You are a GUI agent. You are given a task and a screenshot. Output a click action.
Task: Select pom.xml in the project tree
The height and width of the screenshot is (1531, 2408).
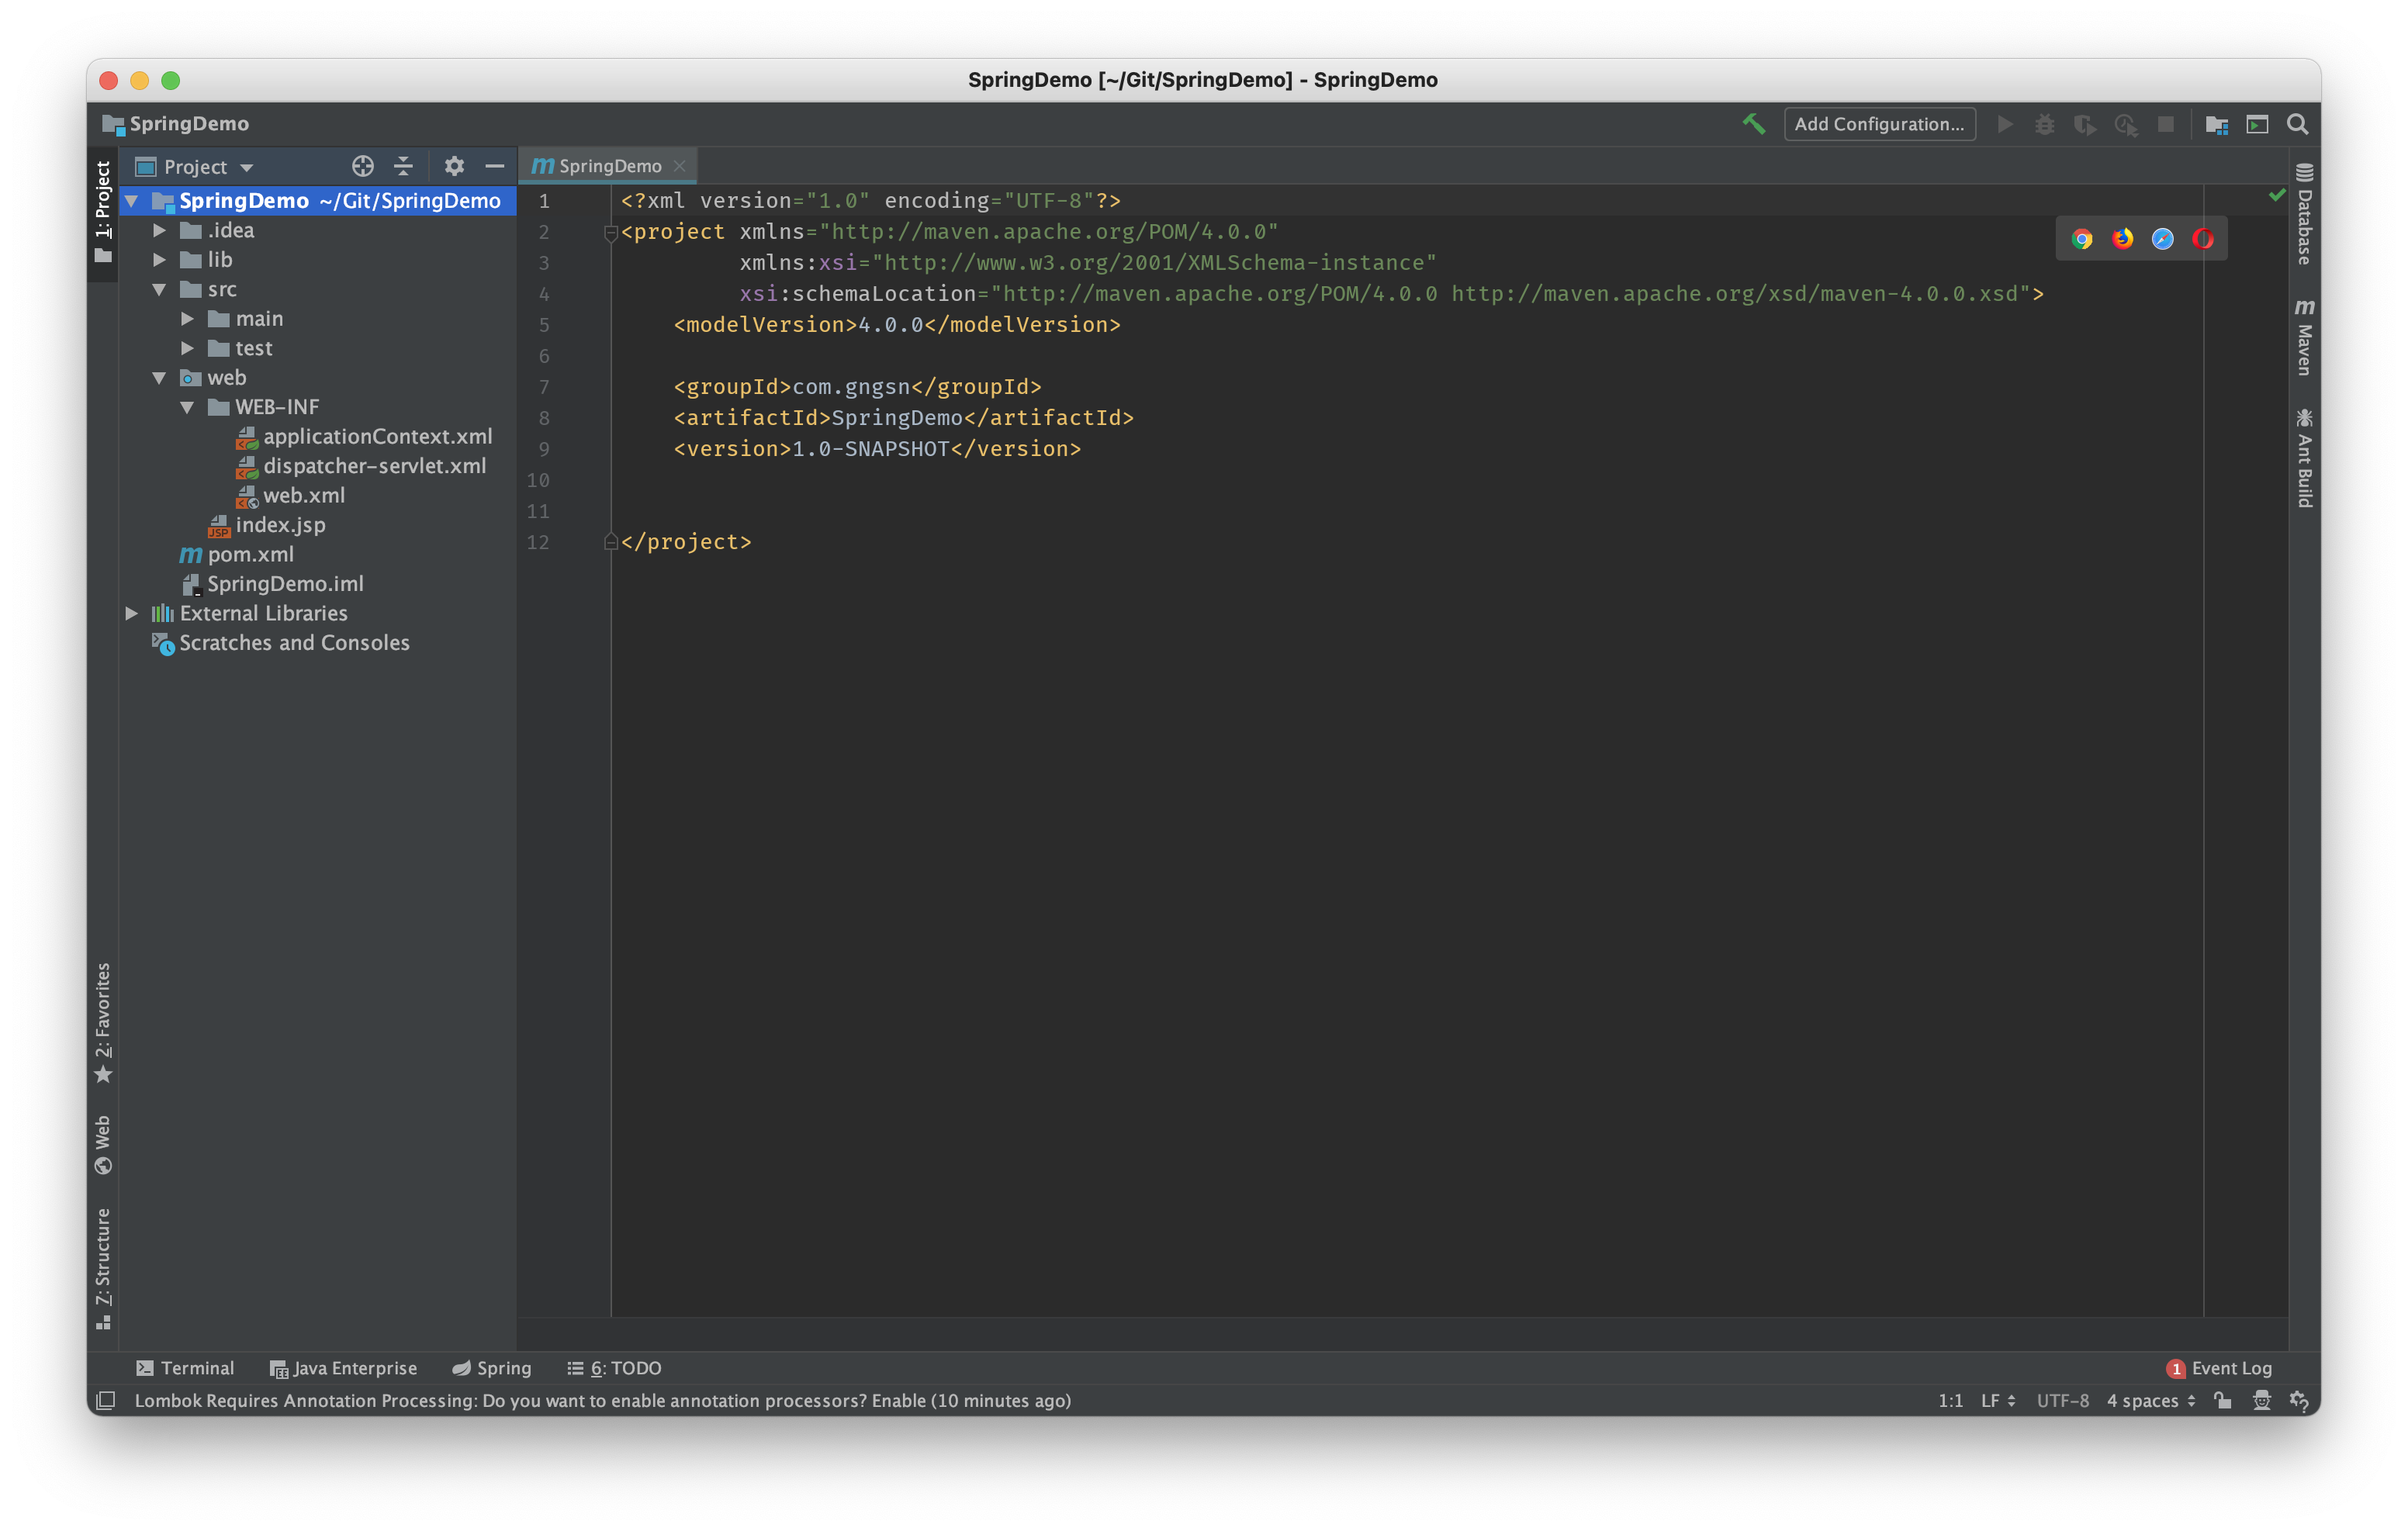(250, 554)
